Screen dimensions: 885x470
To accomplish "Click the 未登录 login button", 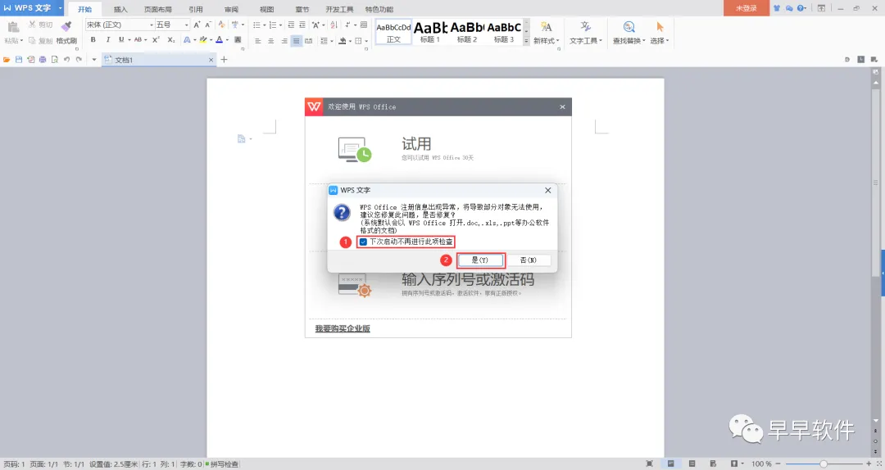I will (x=747, y=8).
